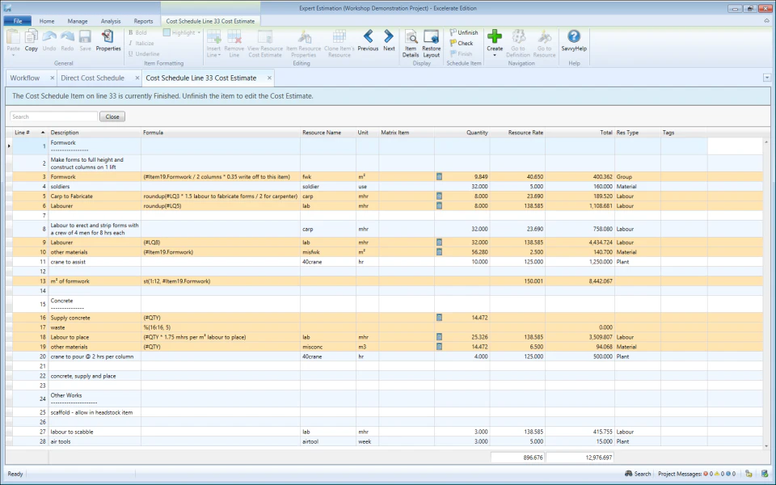Collapse the tab row via the chevron at right
This screenshot has height=485, width=776.
click(766, 78)
